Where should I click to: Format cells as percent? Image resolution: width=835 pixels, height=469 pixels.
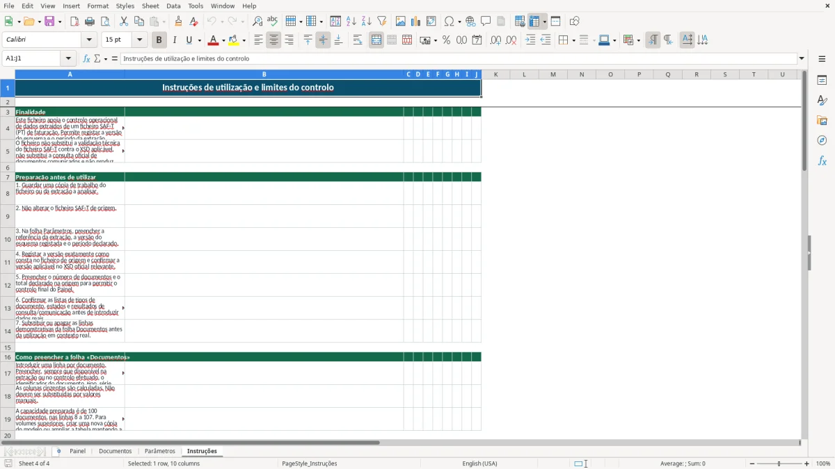pyautogui.click(x=446, y=40)
